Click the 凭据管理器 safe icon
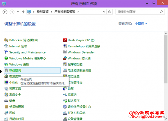The height and width of the screenshot is (121, 168). tap(6, 107)
